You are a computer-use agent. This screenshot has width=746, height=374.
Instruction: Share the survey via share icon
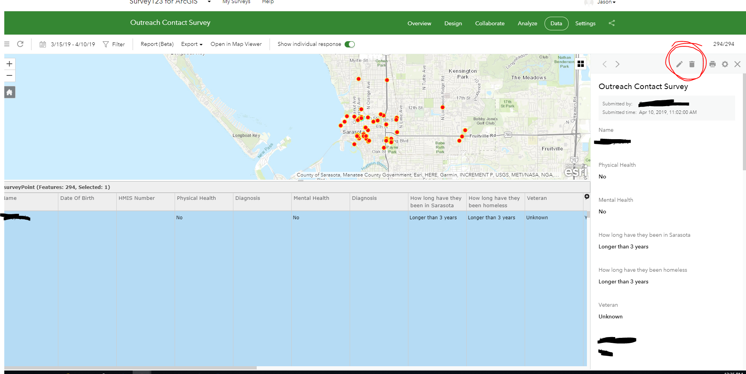coord(612,23)
